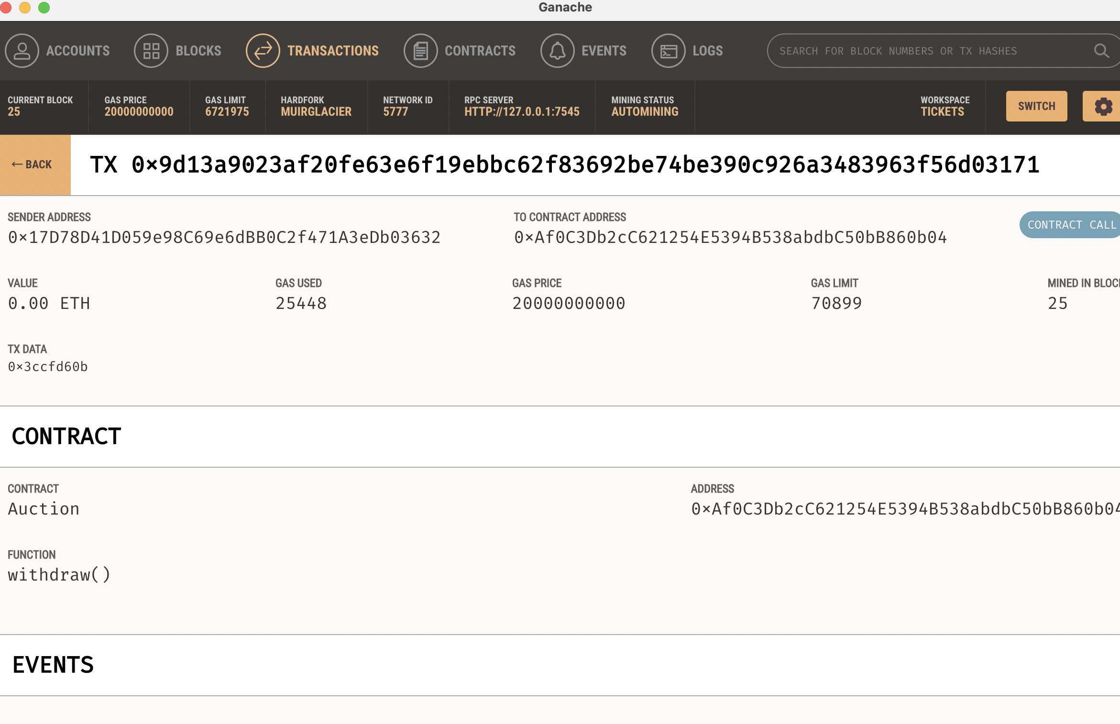Click the status bar Gas Limit 6721975

pos(227,112)
